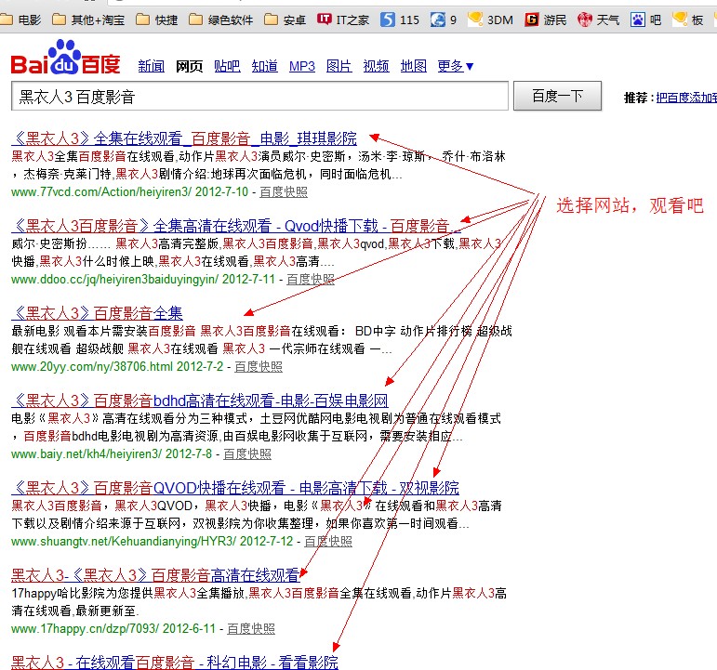Open the 115 bookmark

pos(400,20)
